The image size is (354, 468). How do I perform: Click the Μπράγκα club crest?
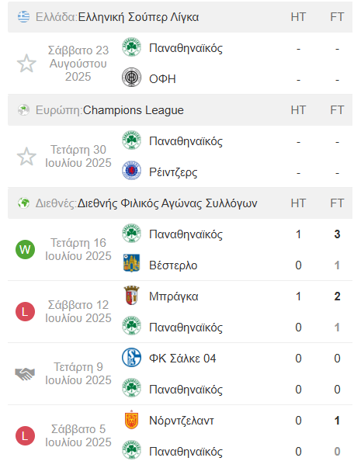coord(131,296)
